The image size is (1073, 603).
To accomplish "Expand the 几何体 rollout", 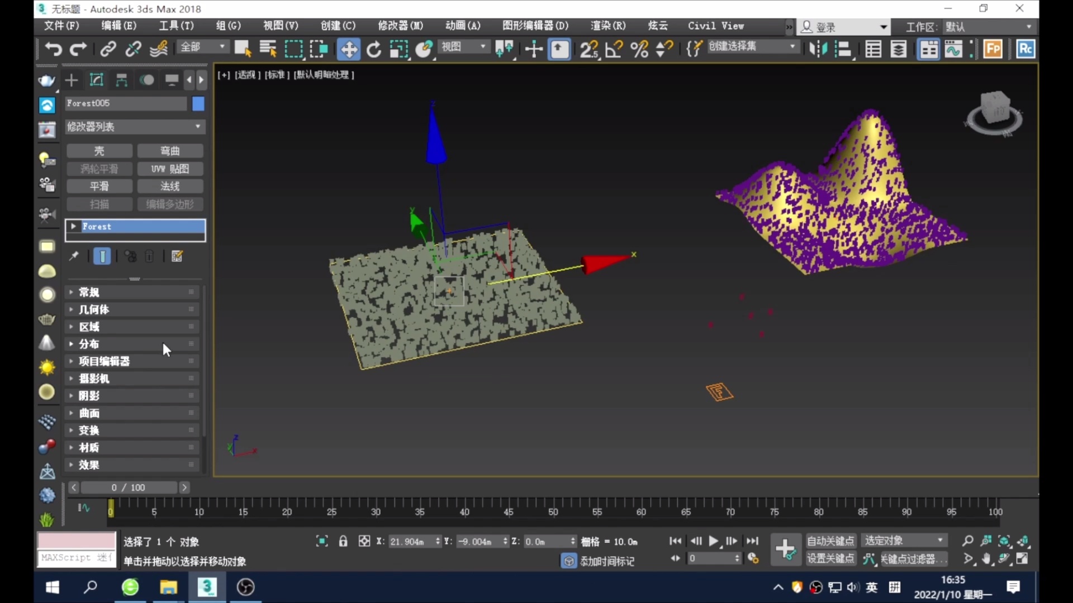I will coord(94,309).
